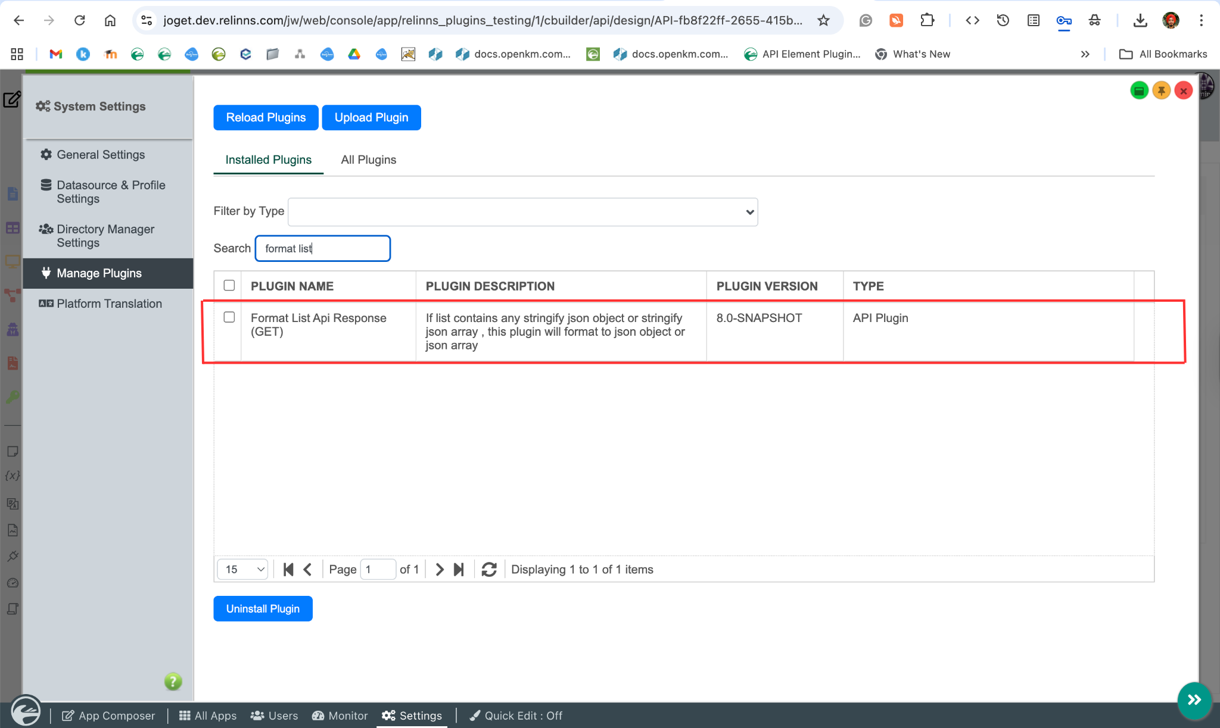Click the Upload Plugin button

371,118
